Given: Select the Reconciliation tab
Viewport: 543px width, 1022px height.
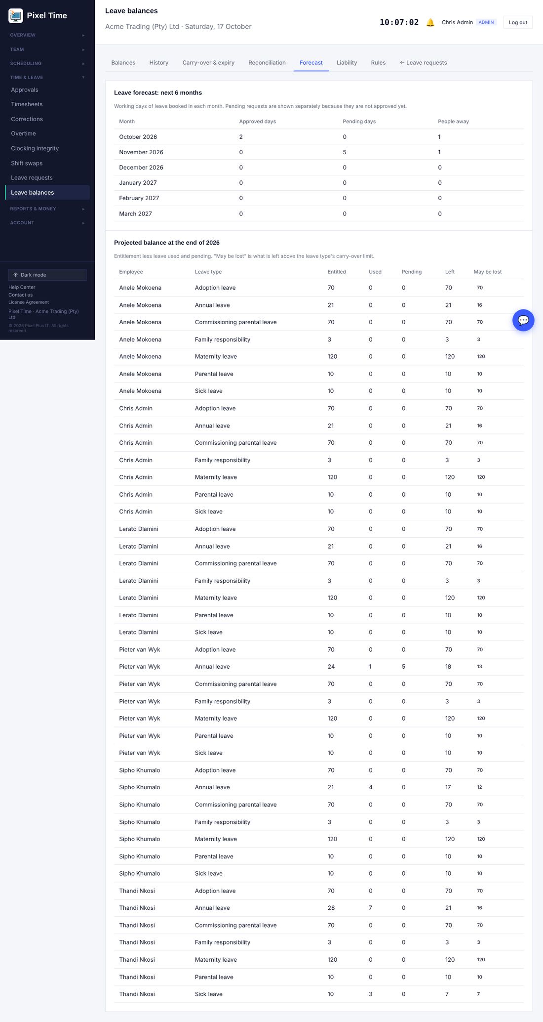Looking at the screenshot, I should click(x=267, y=63).
